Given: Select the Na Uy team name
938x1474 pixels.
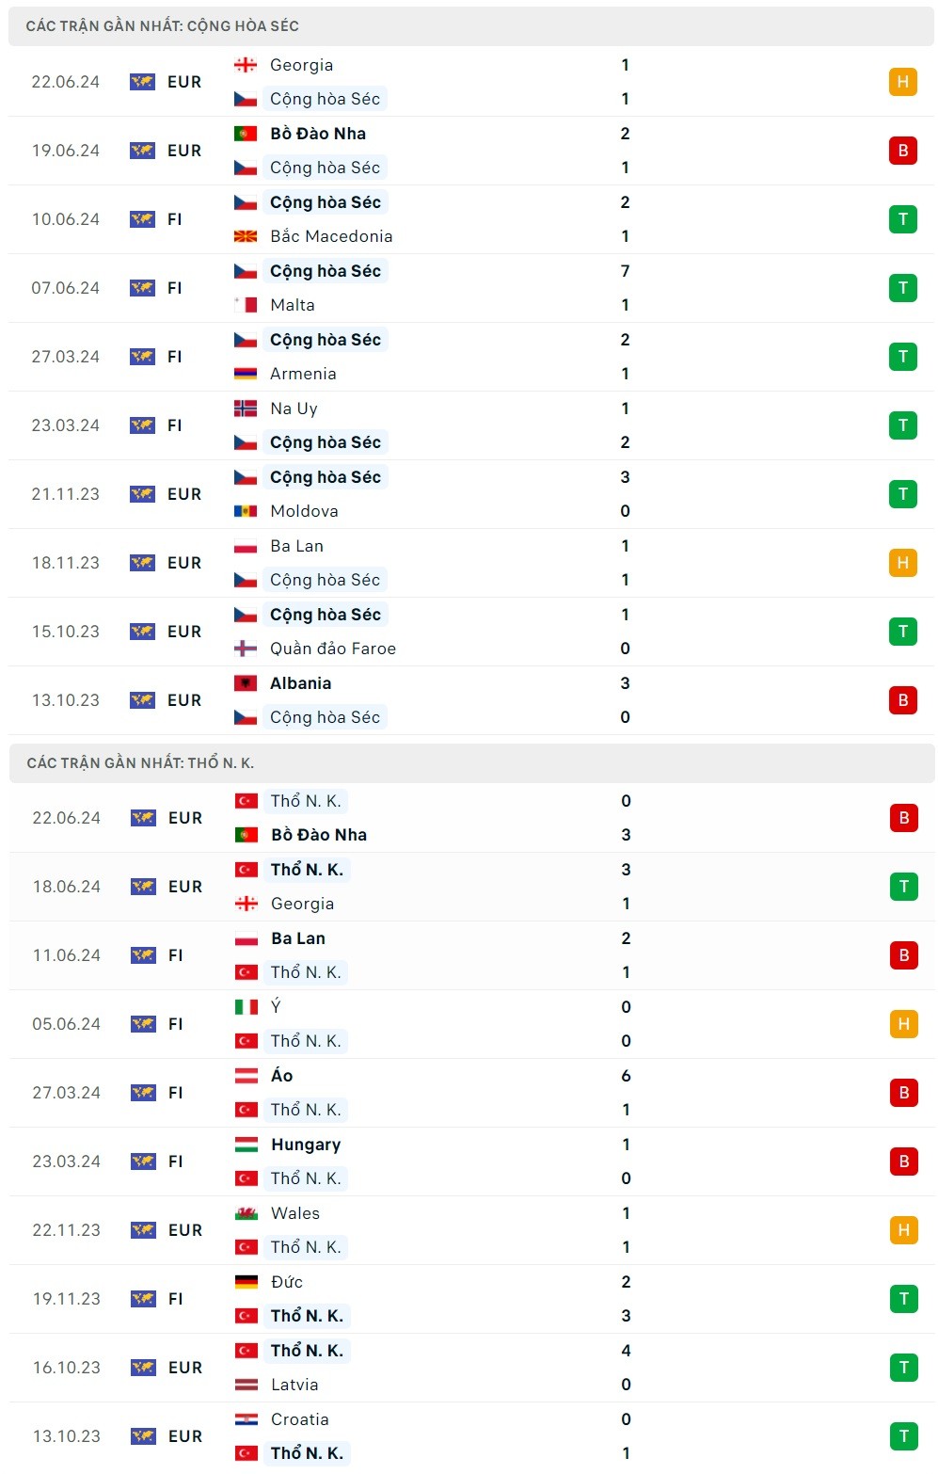Looking at the screenshot, I should click(294, 409).
